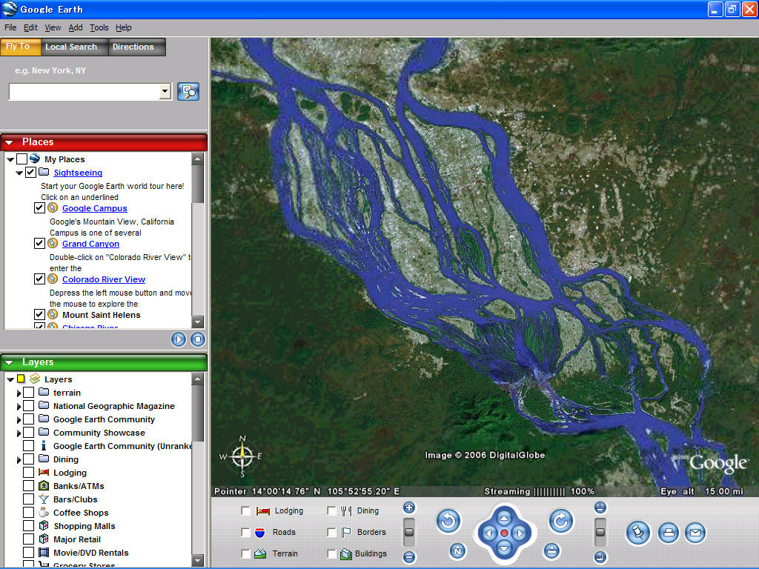The image size is (759, 569).
Task: Click the Places panel scrollbar down arrow
Action: (197, 322)
